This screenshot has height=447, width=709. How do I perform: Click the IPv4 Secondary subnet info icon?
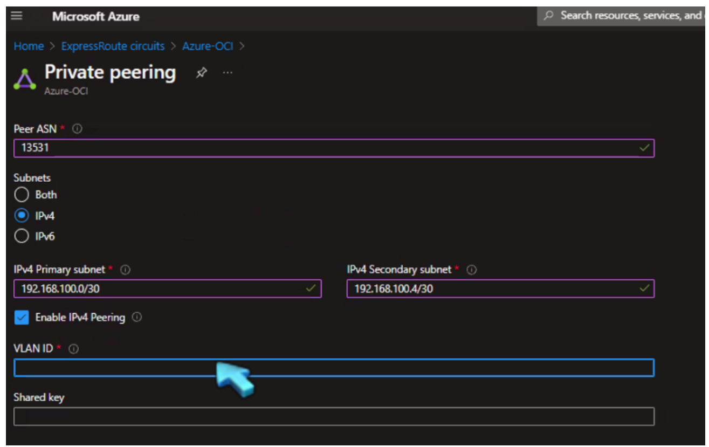[471, 270]
